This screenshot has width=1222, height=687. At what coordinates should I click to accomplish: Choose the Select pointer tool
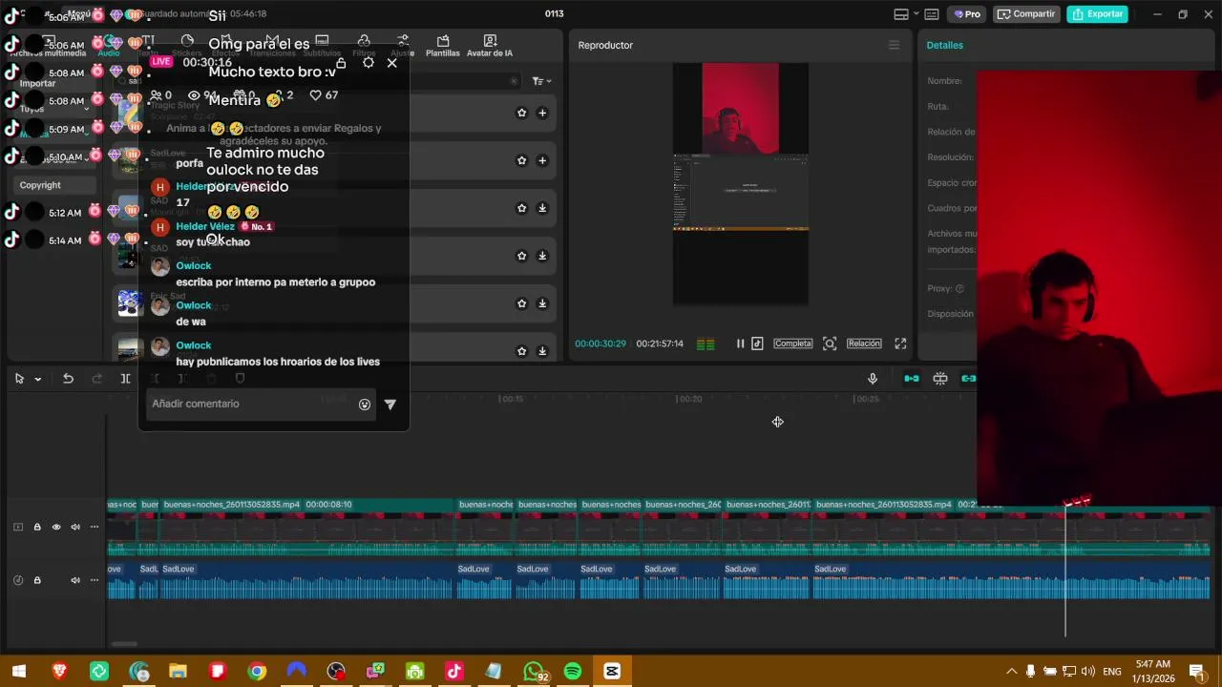click(x=19, y=379)
